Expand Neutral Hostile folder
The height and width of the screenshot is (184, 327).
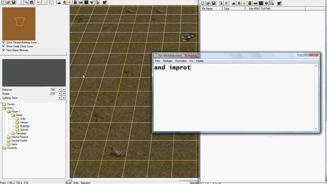point(17,141)
